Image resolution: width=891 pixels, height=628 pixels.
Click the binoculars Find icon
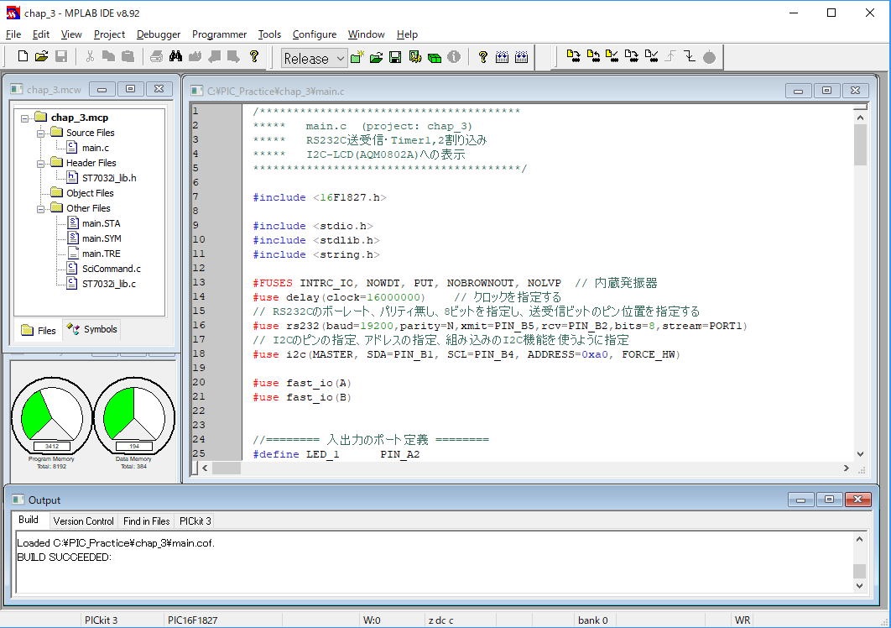(175, 57)
